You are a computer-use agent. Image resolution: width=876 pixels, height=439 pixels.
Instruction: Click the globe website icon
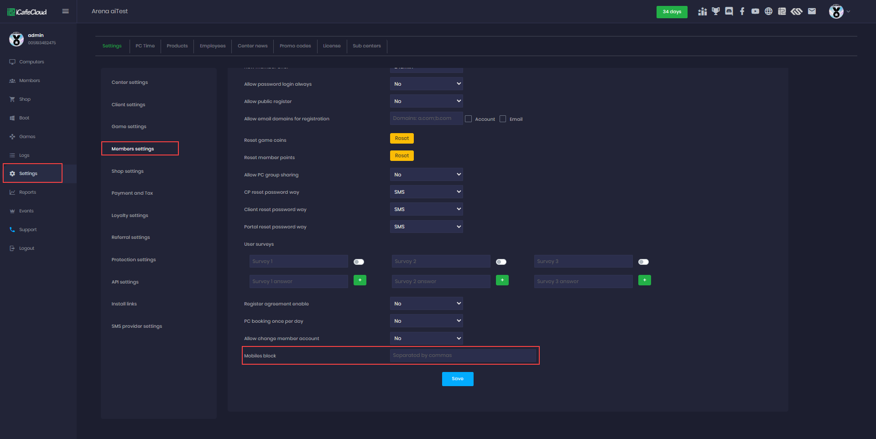(x=769, y=11)
